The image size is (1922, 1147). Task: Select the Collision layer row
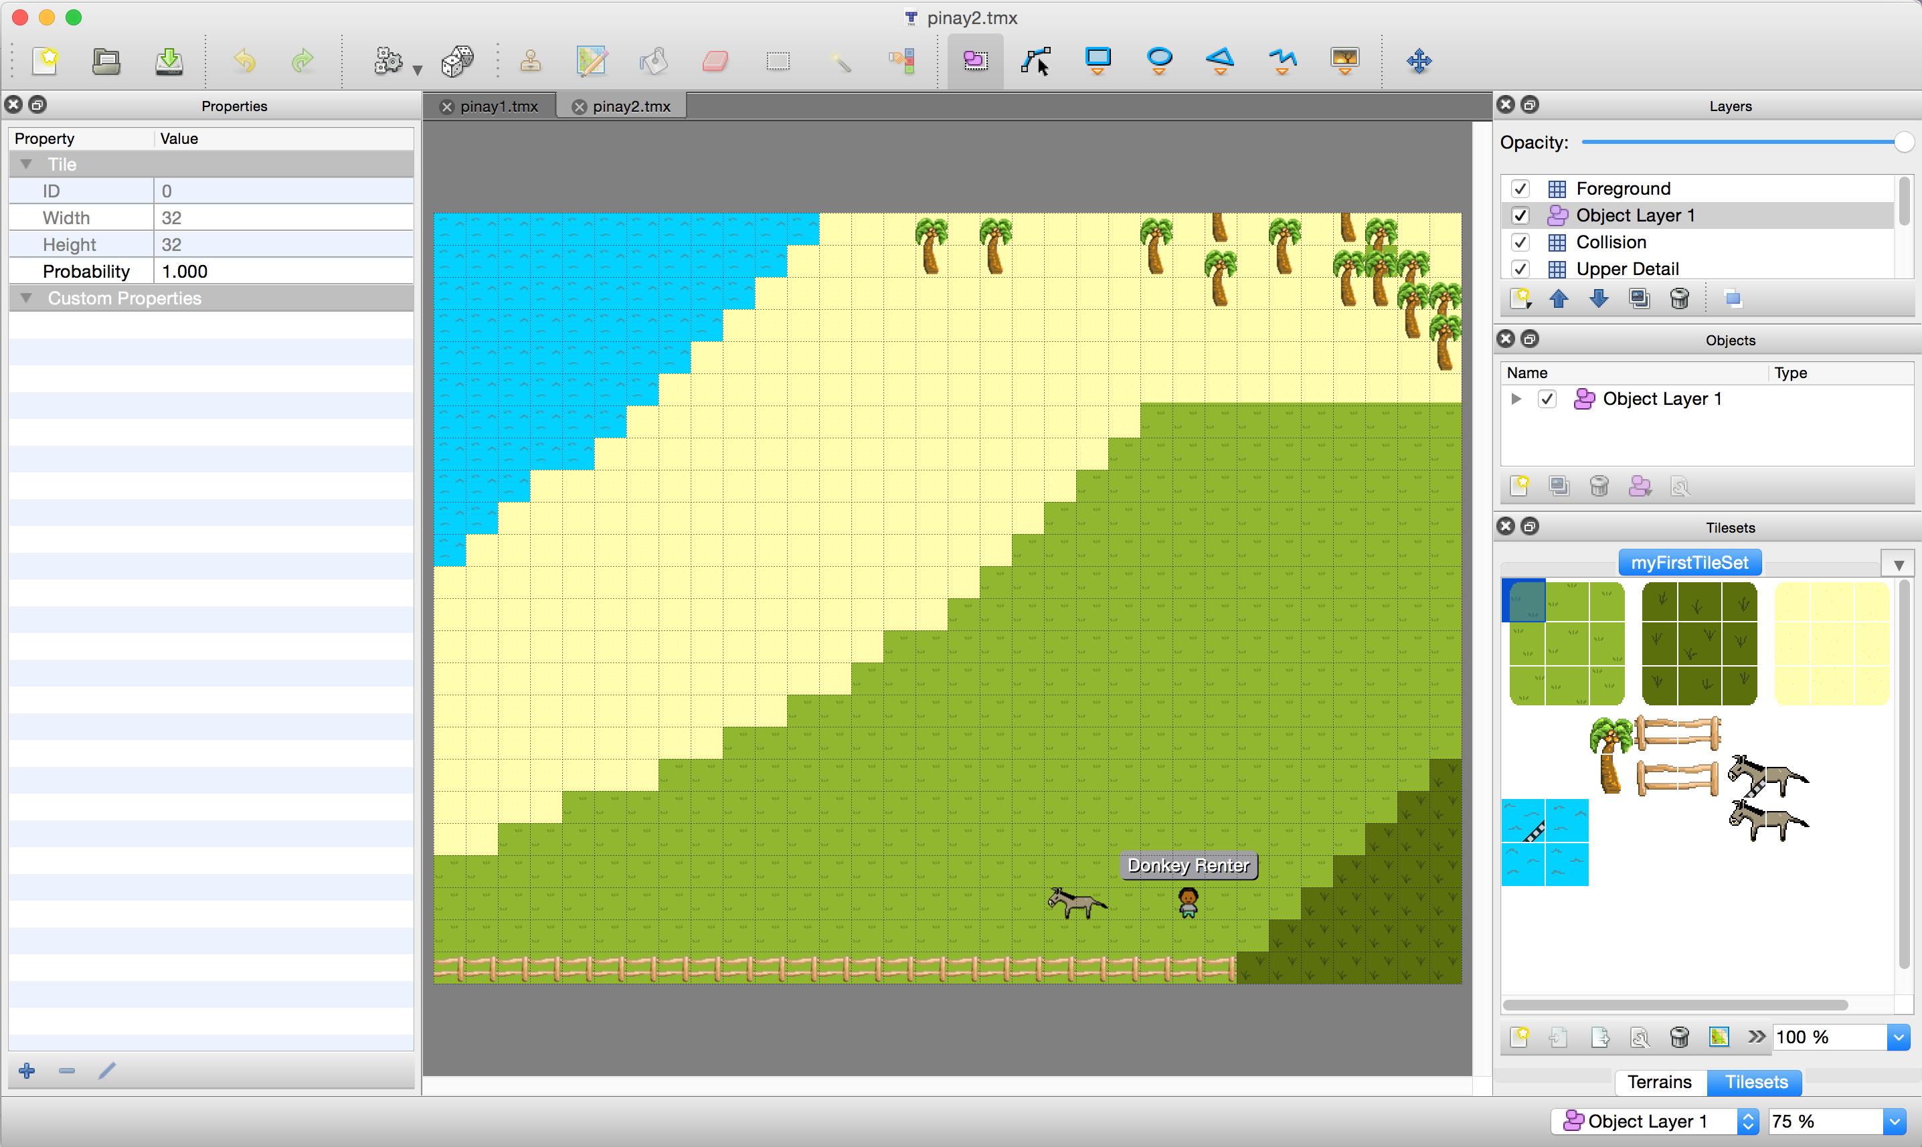point(1696,242)
